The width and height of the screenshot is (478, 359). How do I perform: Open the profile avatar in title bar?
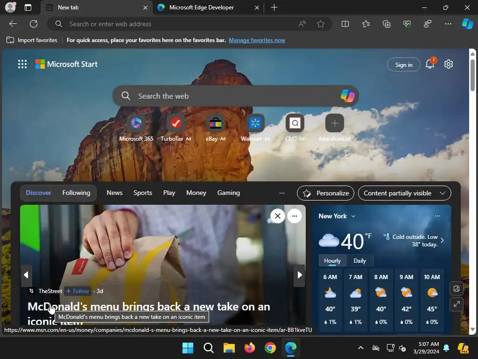click(10, 7)
